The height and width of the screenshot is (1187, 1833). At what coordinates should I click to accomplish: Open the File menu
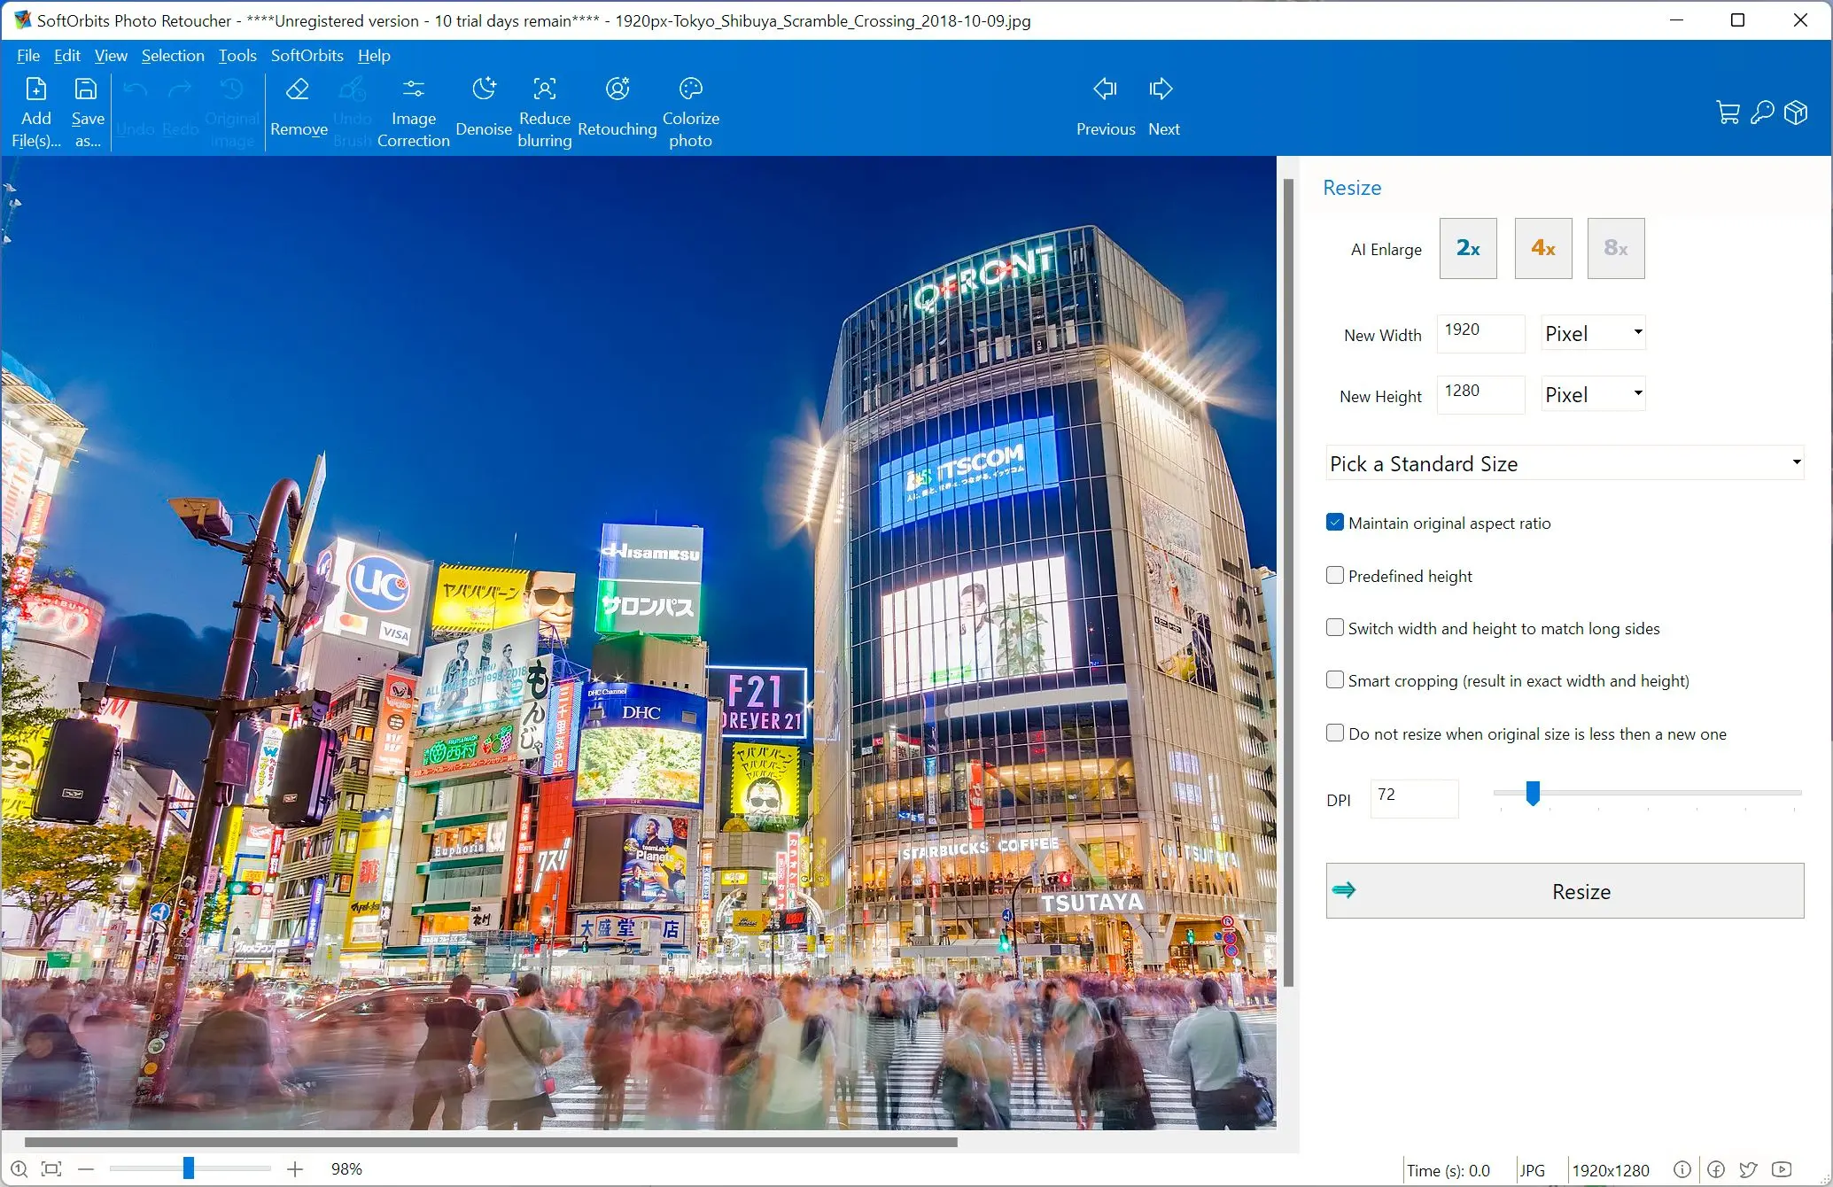[x=26, y=55]
